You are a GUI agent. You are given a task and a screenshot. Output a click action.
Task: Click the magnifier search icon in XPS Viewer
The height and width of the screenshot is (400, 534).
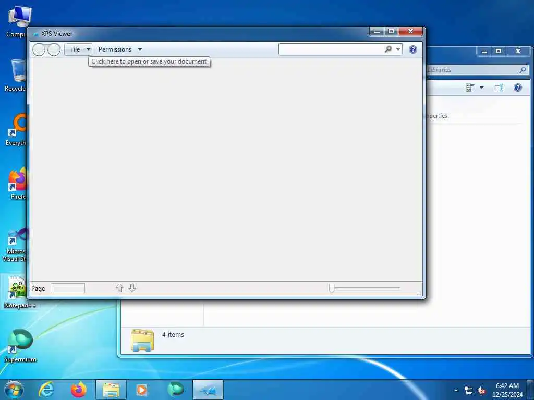pos(388,49)
